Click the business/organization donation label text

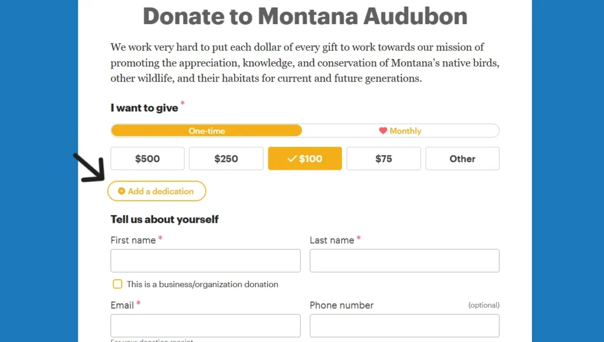[202, 284]
